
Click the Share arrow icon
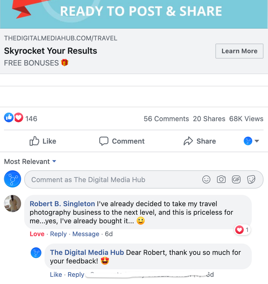click(188, 141)
